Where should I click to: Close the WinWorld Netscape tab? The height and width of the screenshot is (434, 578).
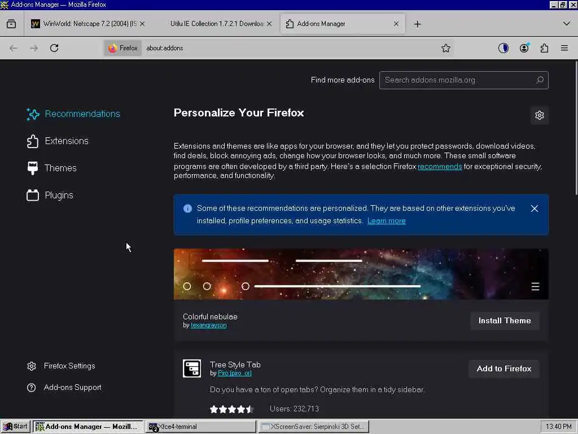tap(142, 24)
